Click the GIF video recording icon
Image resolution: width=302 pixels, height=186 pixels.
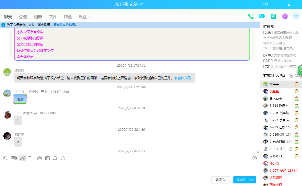14,158
